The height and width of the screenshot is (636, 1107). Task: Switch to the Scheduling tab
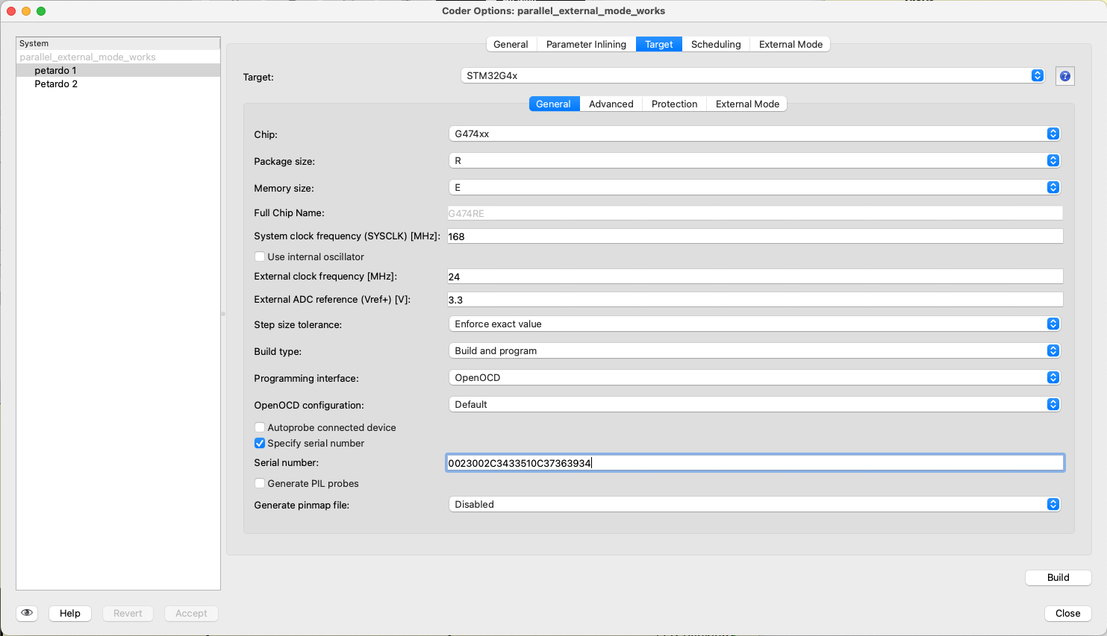point(716,44)
